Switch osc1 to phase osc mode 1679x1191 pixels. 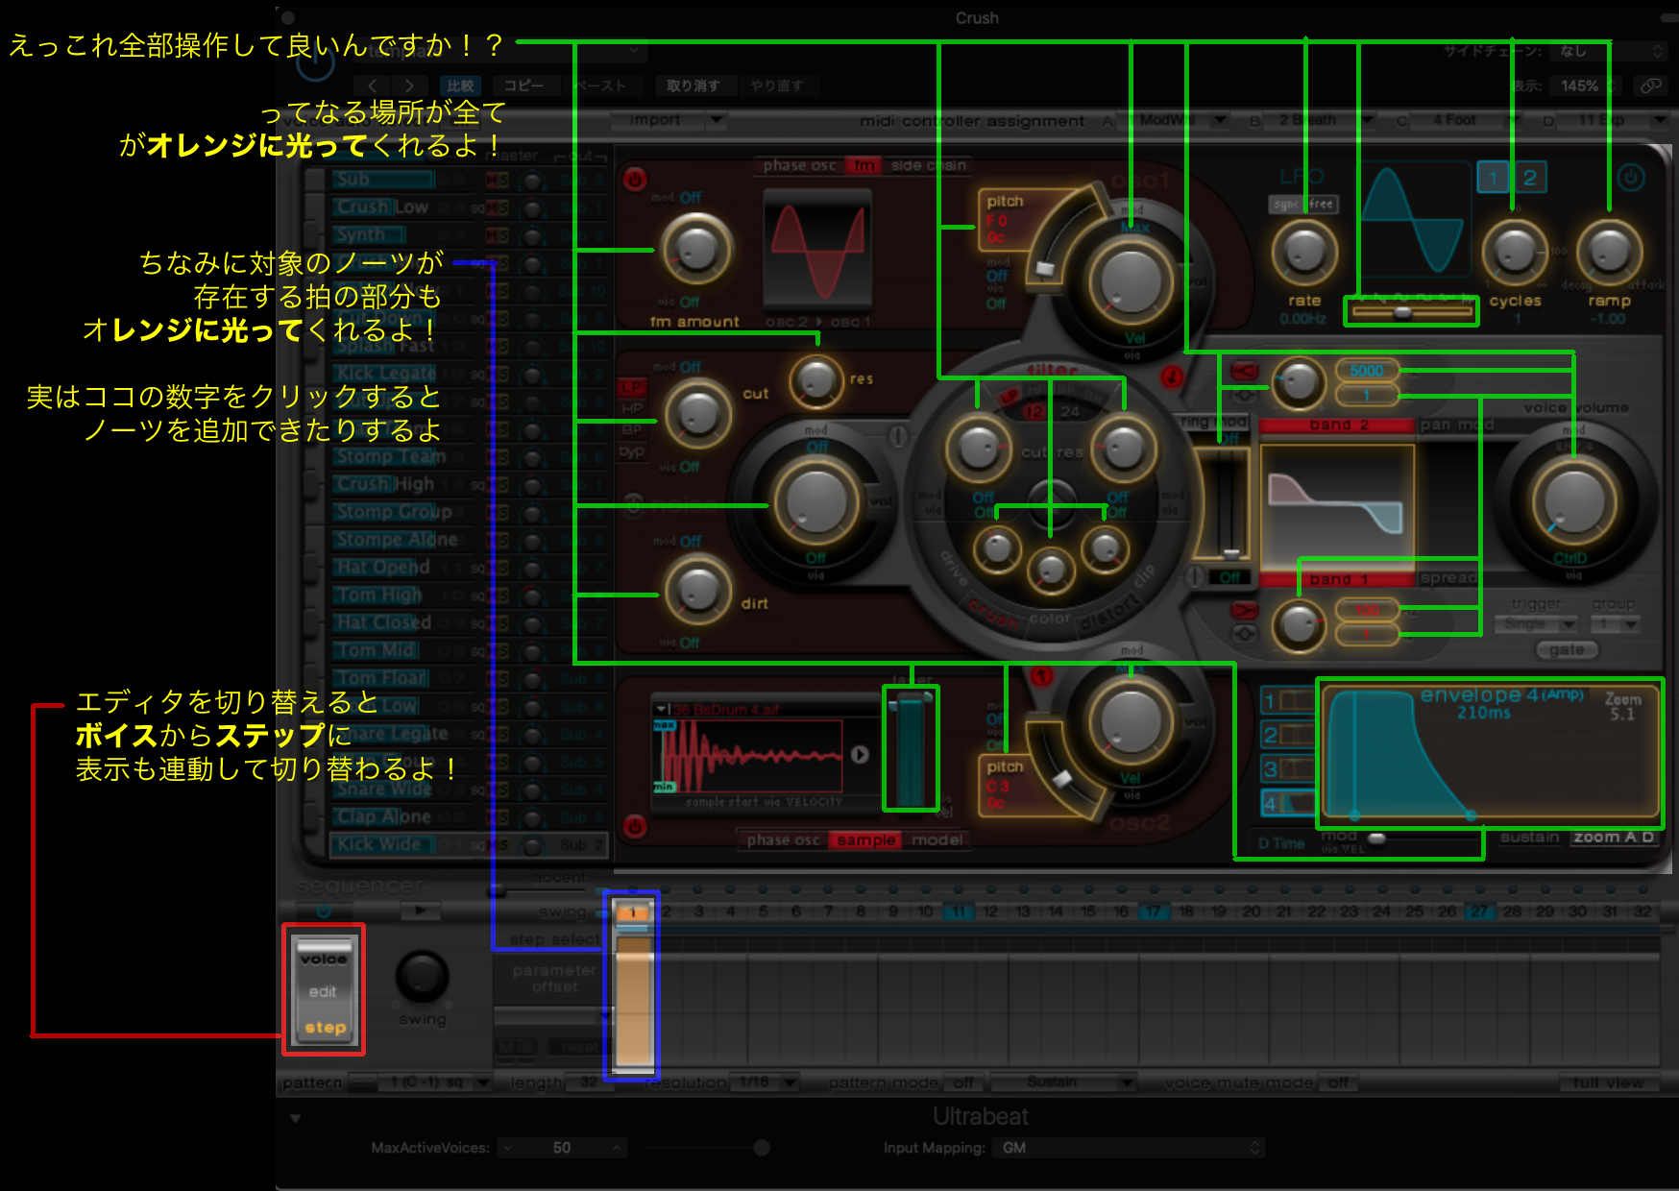(799, 165)
